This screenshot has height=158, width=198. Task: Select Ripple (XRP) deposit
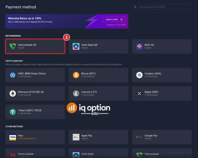162,93
